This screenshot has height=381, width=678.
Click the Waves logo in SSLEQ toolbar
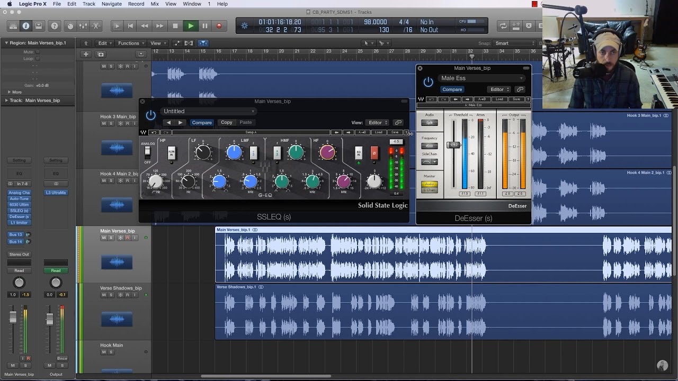pyautogui.click(x=143, y=132)
